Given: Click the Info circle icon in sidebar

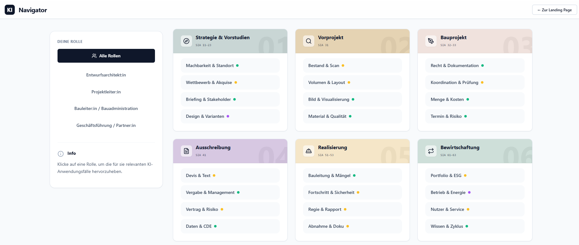Looking at the screenshot, I should click(x=61, y=154).
